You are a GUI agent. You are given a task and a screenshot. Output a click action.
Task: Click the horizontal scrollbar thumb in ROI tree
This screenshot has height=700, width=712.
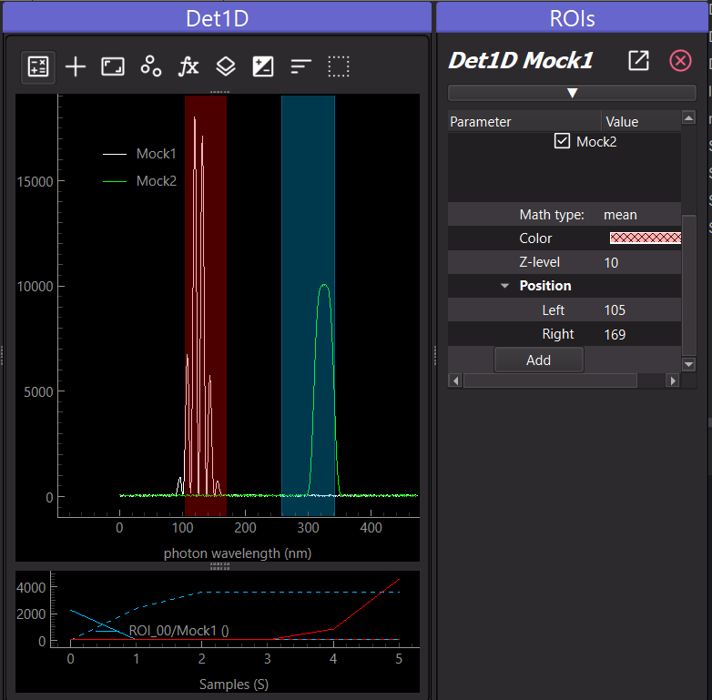click(550, 380)
